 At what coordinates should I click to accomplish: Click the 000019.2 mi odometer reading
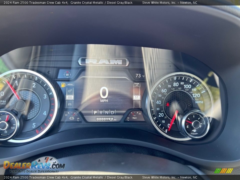pos(106,119)
